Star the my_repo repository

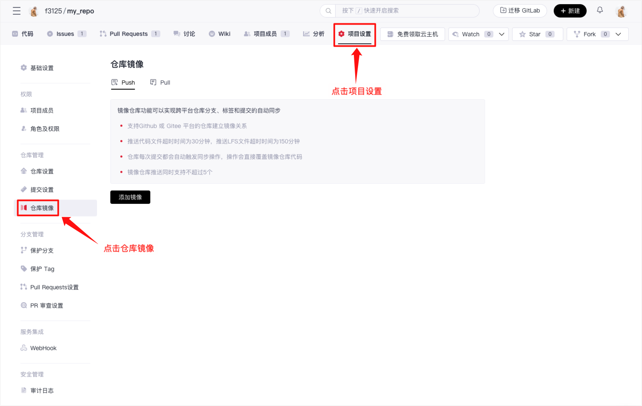click(x=537, y=34)
